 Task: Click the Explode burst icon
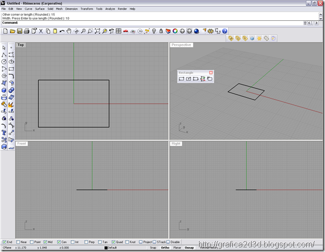pyautogui.click(x=11, y=104)
